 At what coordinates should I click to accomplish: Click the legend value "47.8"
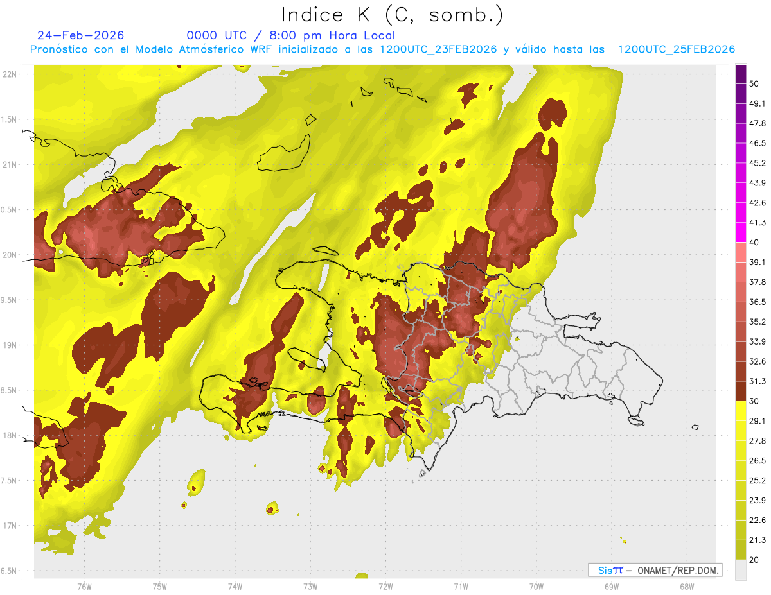click(758, 124)
